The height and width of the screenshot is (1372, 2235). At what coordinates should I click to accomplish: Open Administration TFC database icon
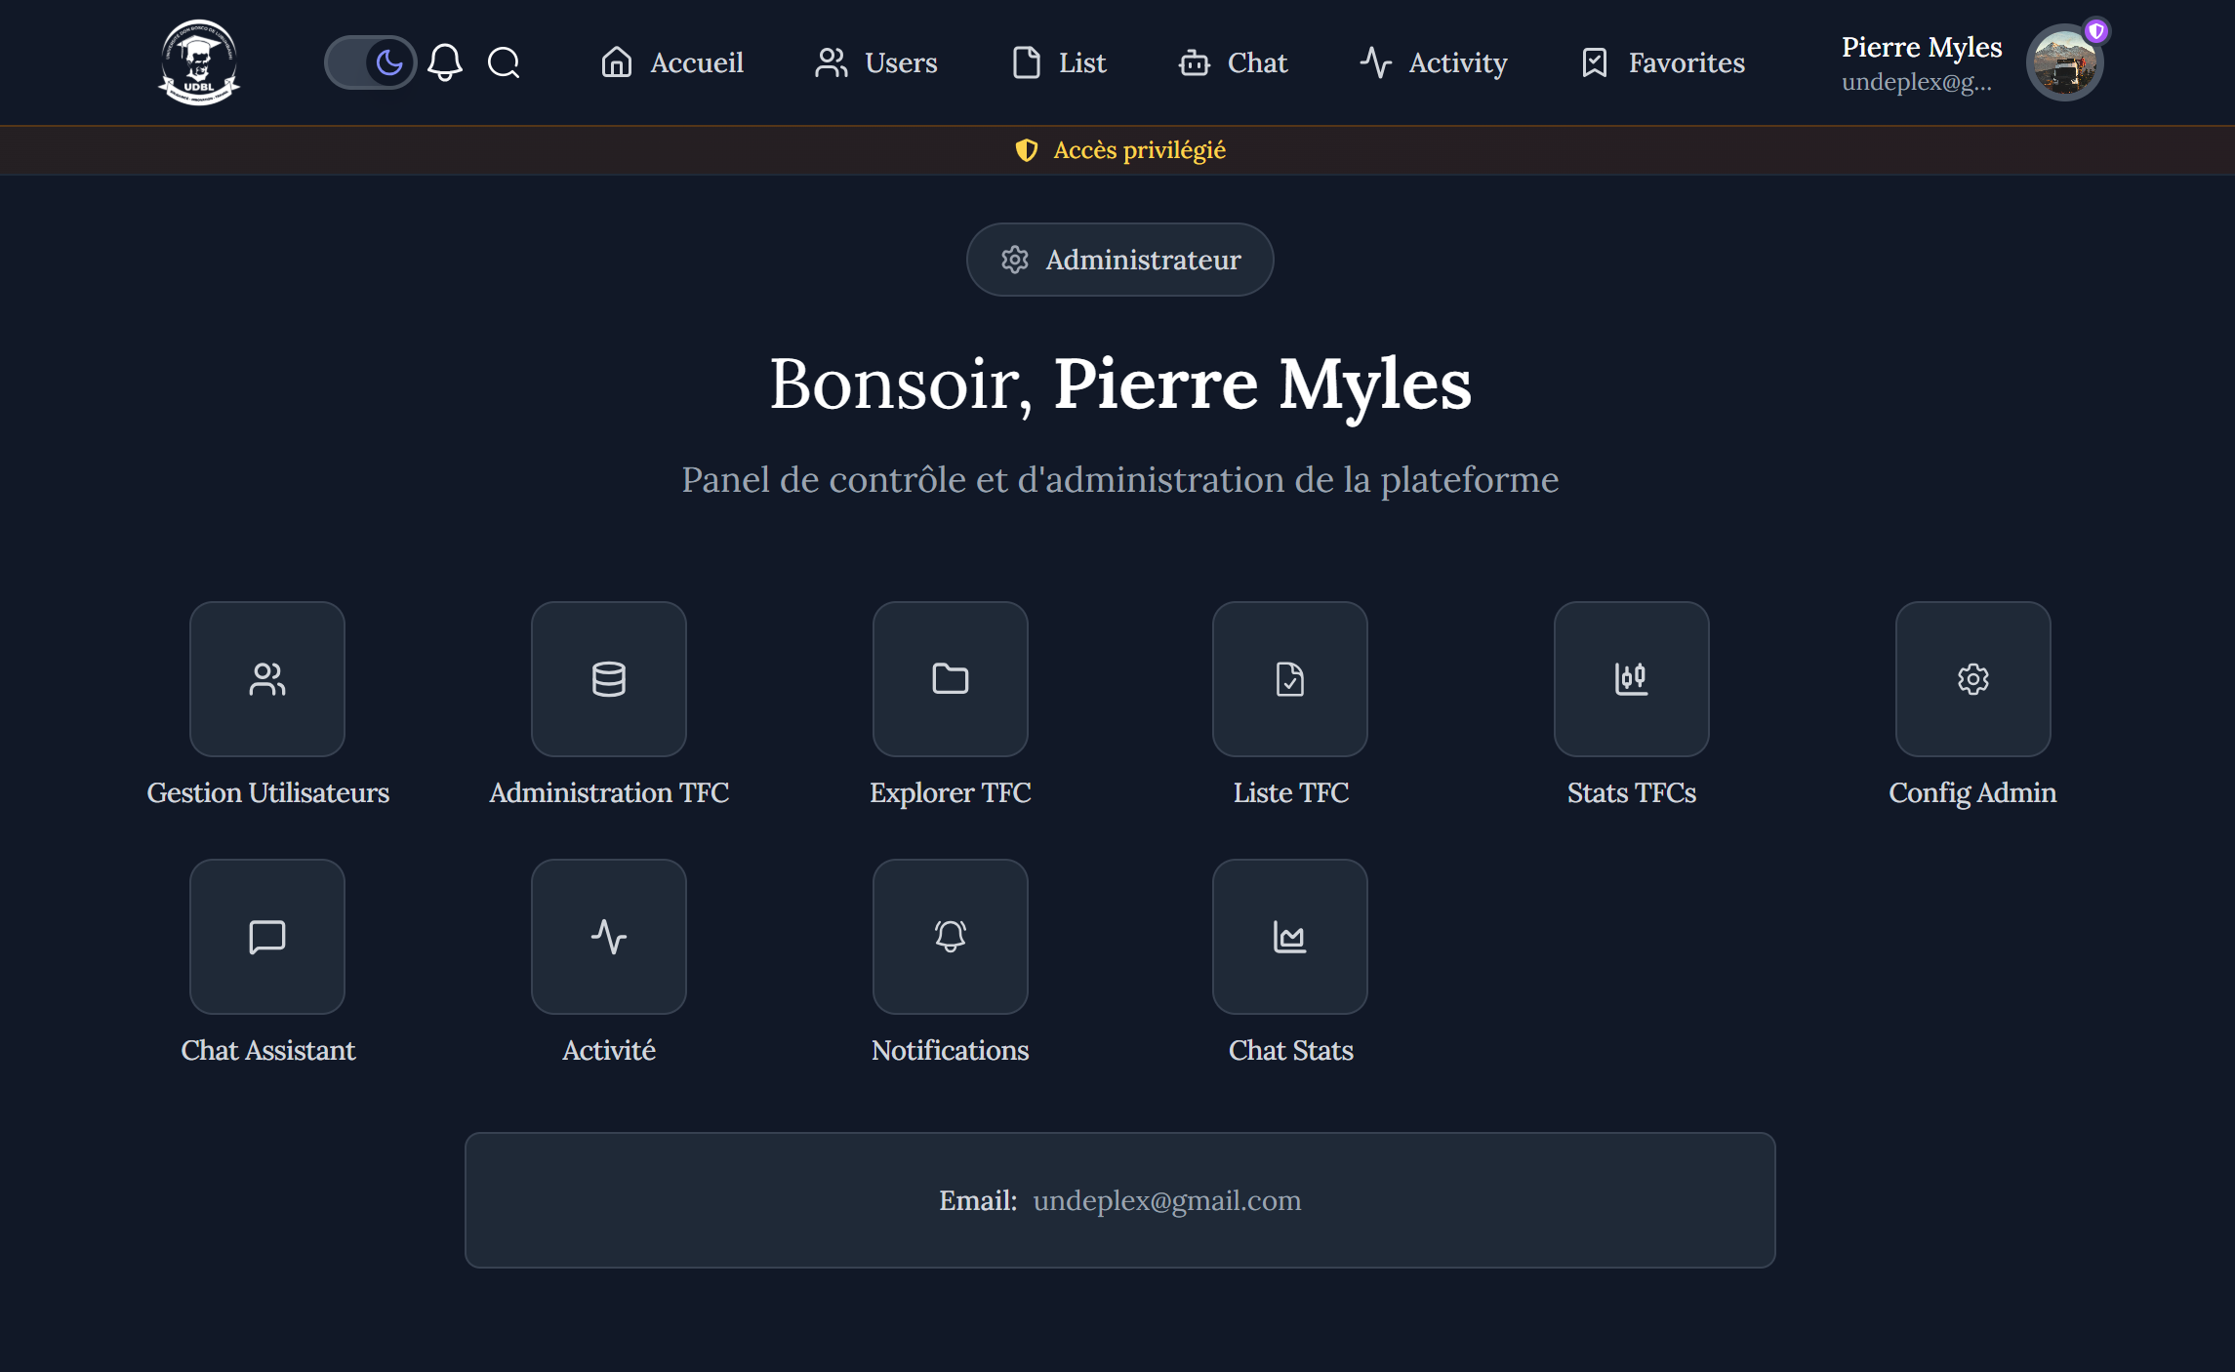pyautogui.click(x=608, y=679)
